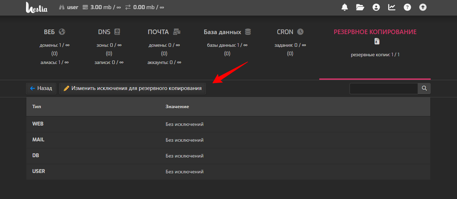The height and width of the screenshot is (199, 457).
Task: Click the Значение column header
Action: point(177,107)
